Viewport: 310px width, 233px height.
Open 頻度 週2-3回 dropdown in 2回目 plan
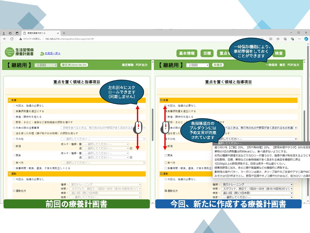[257, 193]
